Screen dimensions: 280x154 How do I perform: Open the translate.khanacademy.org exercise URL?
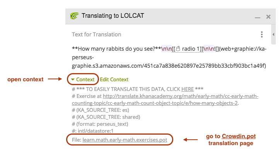coord(165,99)
